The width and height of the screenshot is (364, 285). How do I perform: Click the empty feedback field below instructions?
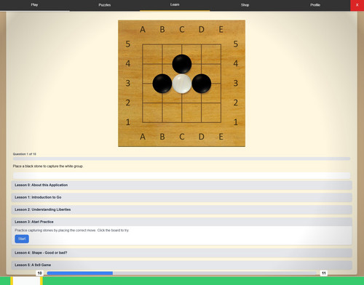181,176
